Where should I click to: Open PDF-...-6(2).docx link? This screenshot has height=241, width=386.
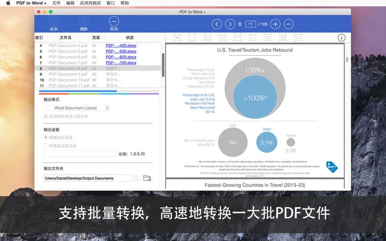(x=121, y=57)
